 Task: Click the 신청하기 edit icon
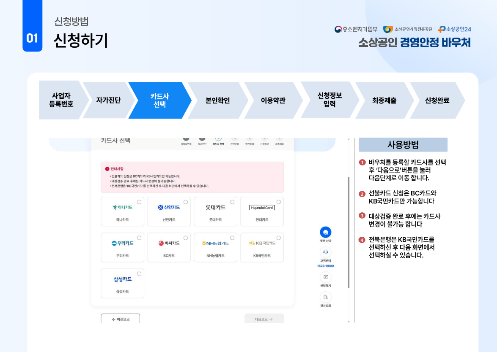[x=326, y=277]
